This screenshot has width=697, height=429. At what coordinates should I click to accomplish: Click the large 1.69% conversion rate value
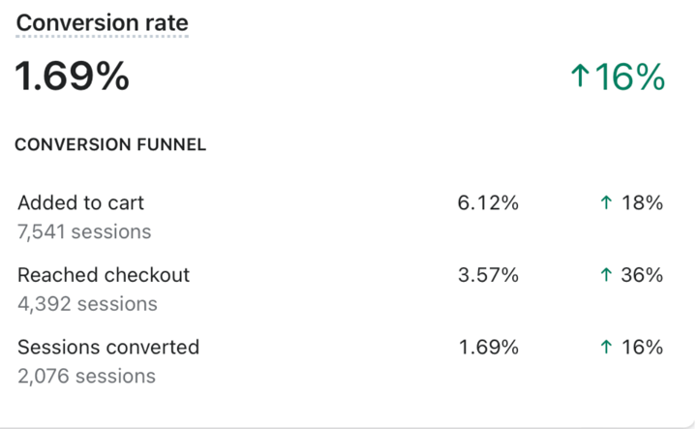tap(72, 77)
